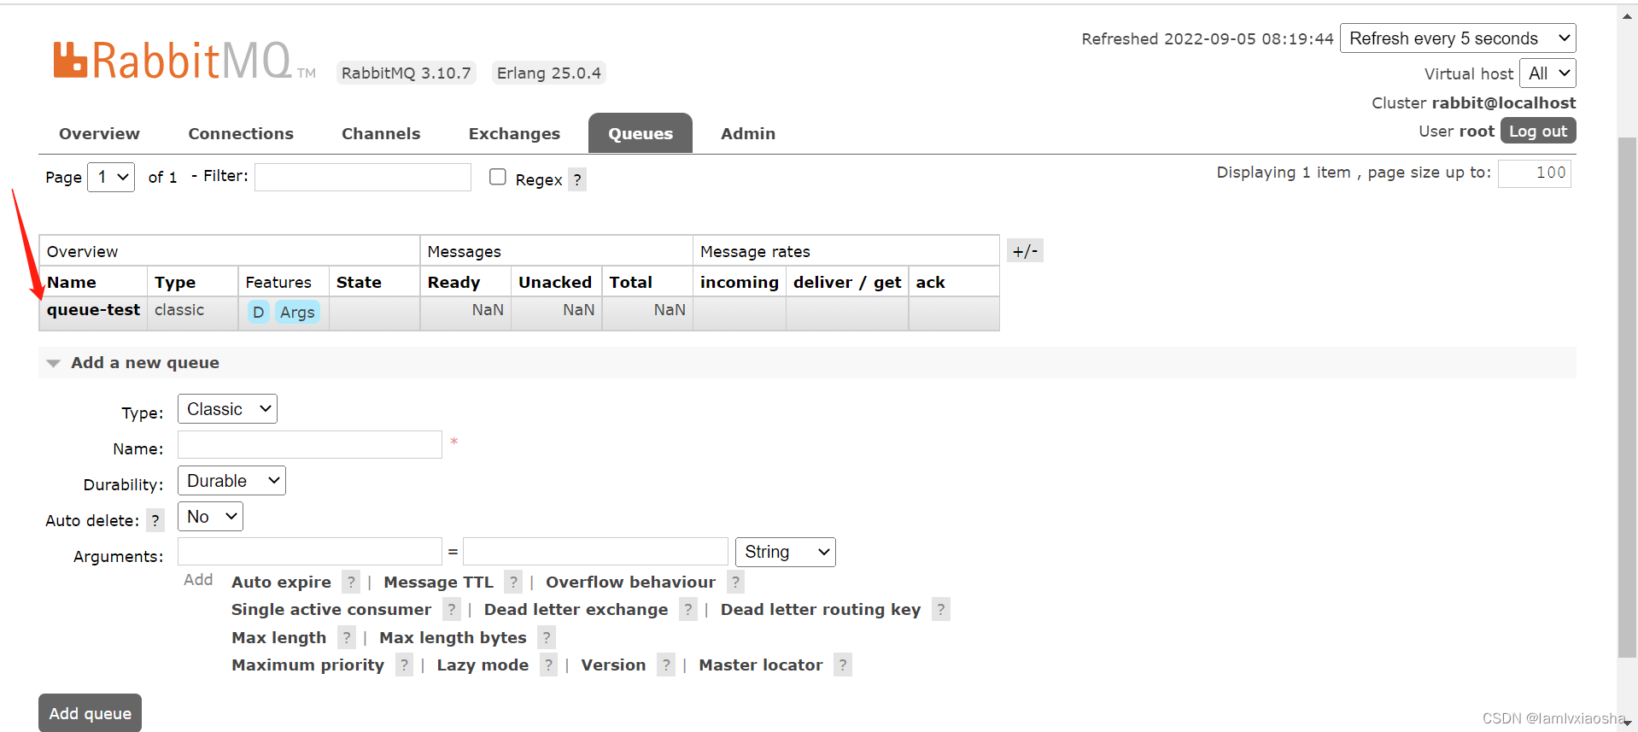Screen dimensions: 1638x732
Task: Focus the Arguments key field
Action: (x=310, y=552)
